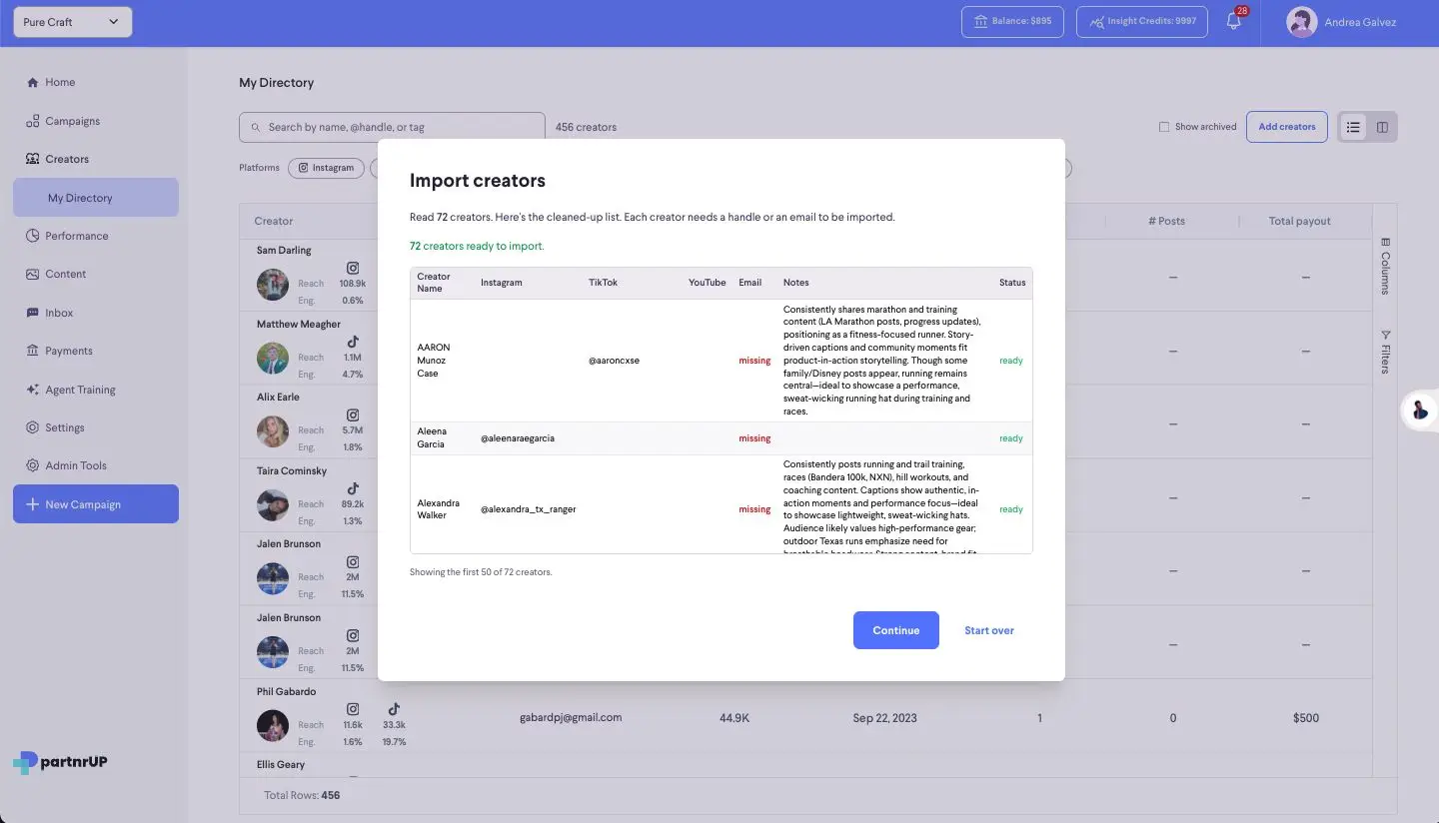Click the Inbox chat icon
Image resolution: width=1439 pixels, height=823 pixels.
[33, 313]
